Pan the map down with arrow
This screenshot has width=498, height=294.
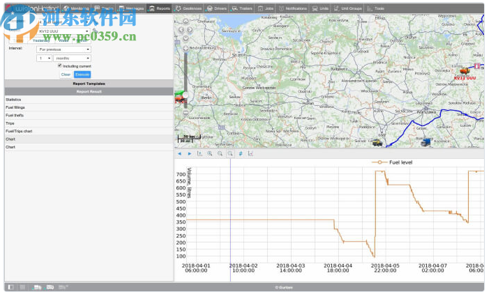[186, 38]
